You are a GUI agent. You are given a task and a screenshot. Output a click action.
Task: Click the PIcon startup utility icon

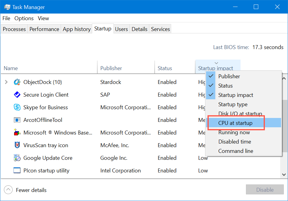click(17, 171)
